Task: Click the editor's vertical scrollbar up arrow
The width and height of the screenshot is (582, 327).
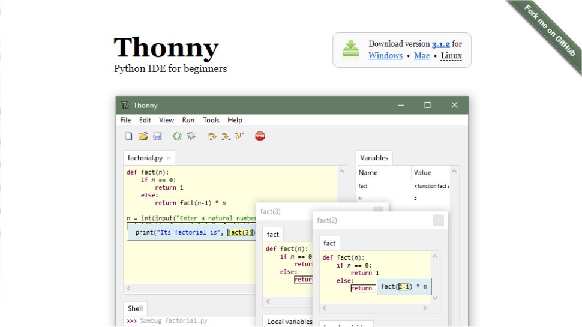Action: point(342,171)
